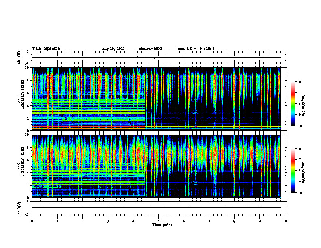Click the "ch.3(V)" axis label

coord(19,208)
